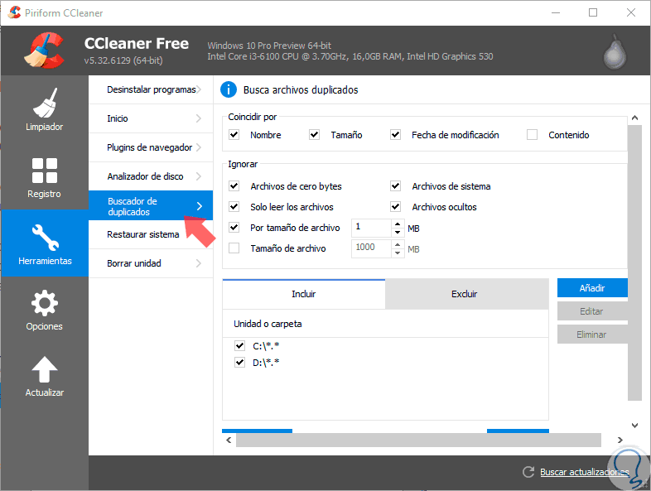651x491 pixels.
Task: Open Analizador de disco
Action: [151, 176]
